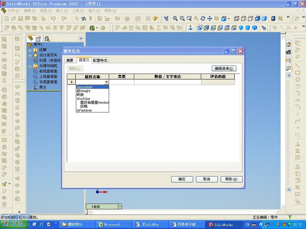Screen dimensions: 306x229
Task: Click the New document icon
Action: (x=7, y=18)
